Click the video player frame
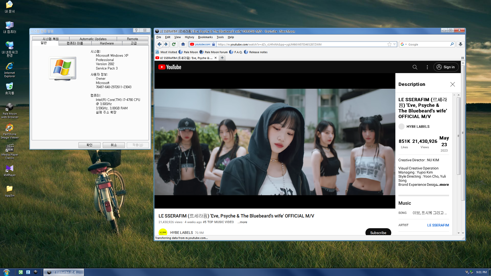The width and height of the screenshot is (491, 276). coord(275,141)
